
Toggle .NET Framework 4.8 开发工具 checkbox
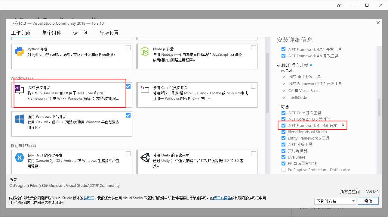(283, 56)
